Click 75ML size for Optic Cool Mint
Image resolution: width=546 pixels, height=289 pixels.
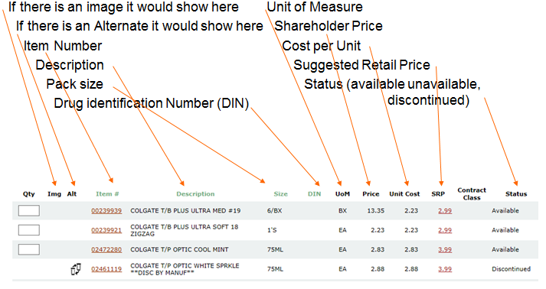275,250
